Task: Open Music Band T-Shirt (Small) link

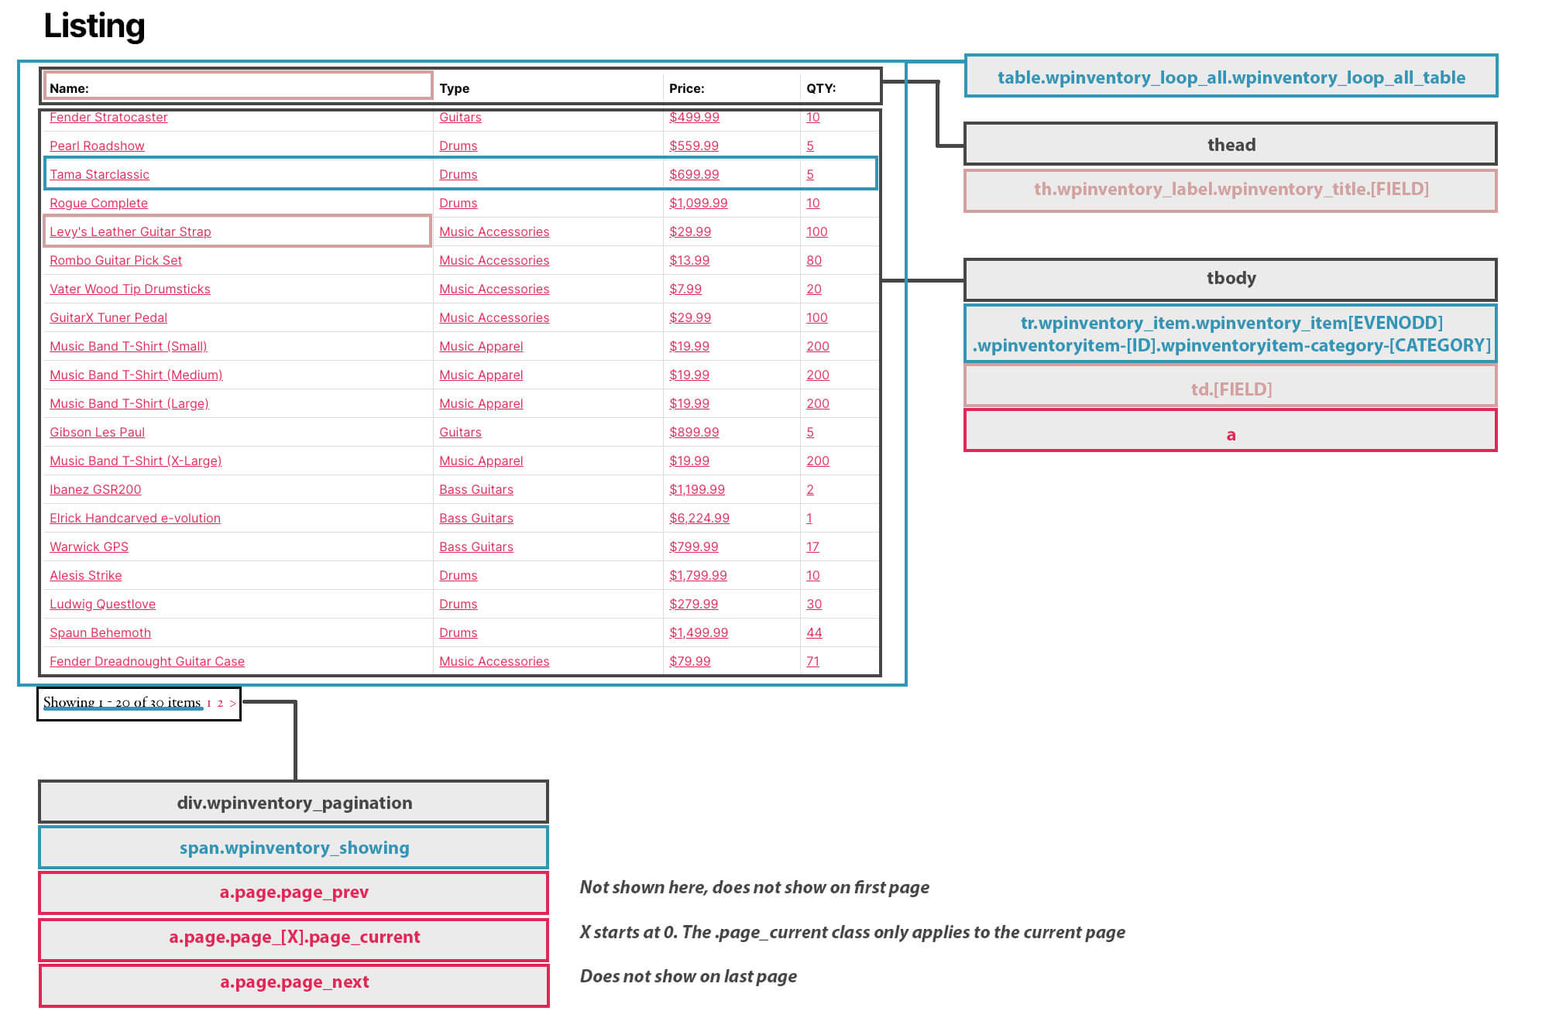Action: (129, 346)
